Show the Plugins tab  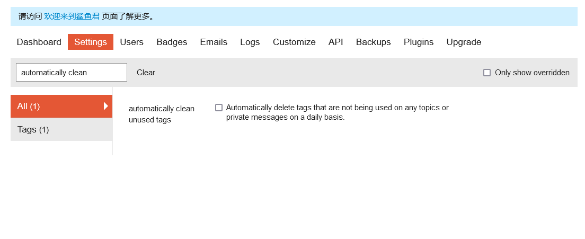pyautogui.click(x=419, y=42)
